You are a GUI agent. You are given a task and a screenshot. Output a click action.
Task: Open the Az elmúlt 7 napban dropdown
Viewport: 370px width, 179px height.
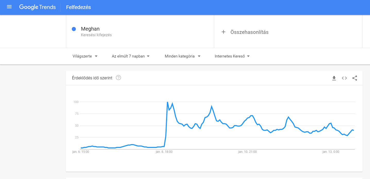(131, 56)
